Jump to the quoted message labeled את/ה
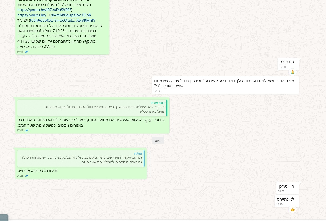This screenshot has width=326, height=221. [81, 158]
